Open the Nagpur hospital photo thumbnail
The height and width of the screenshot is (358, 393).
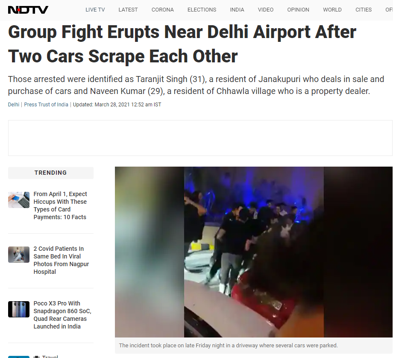point(19,255)
